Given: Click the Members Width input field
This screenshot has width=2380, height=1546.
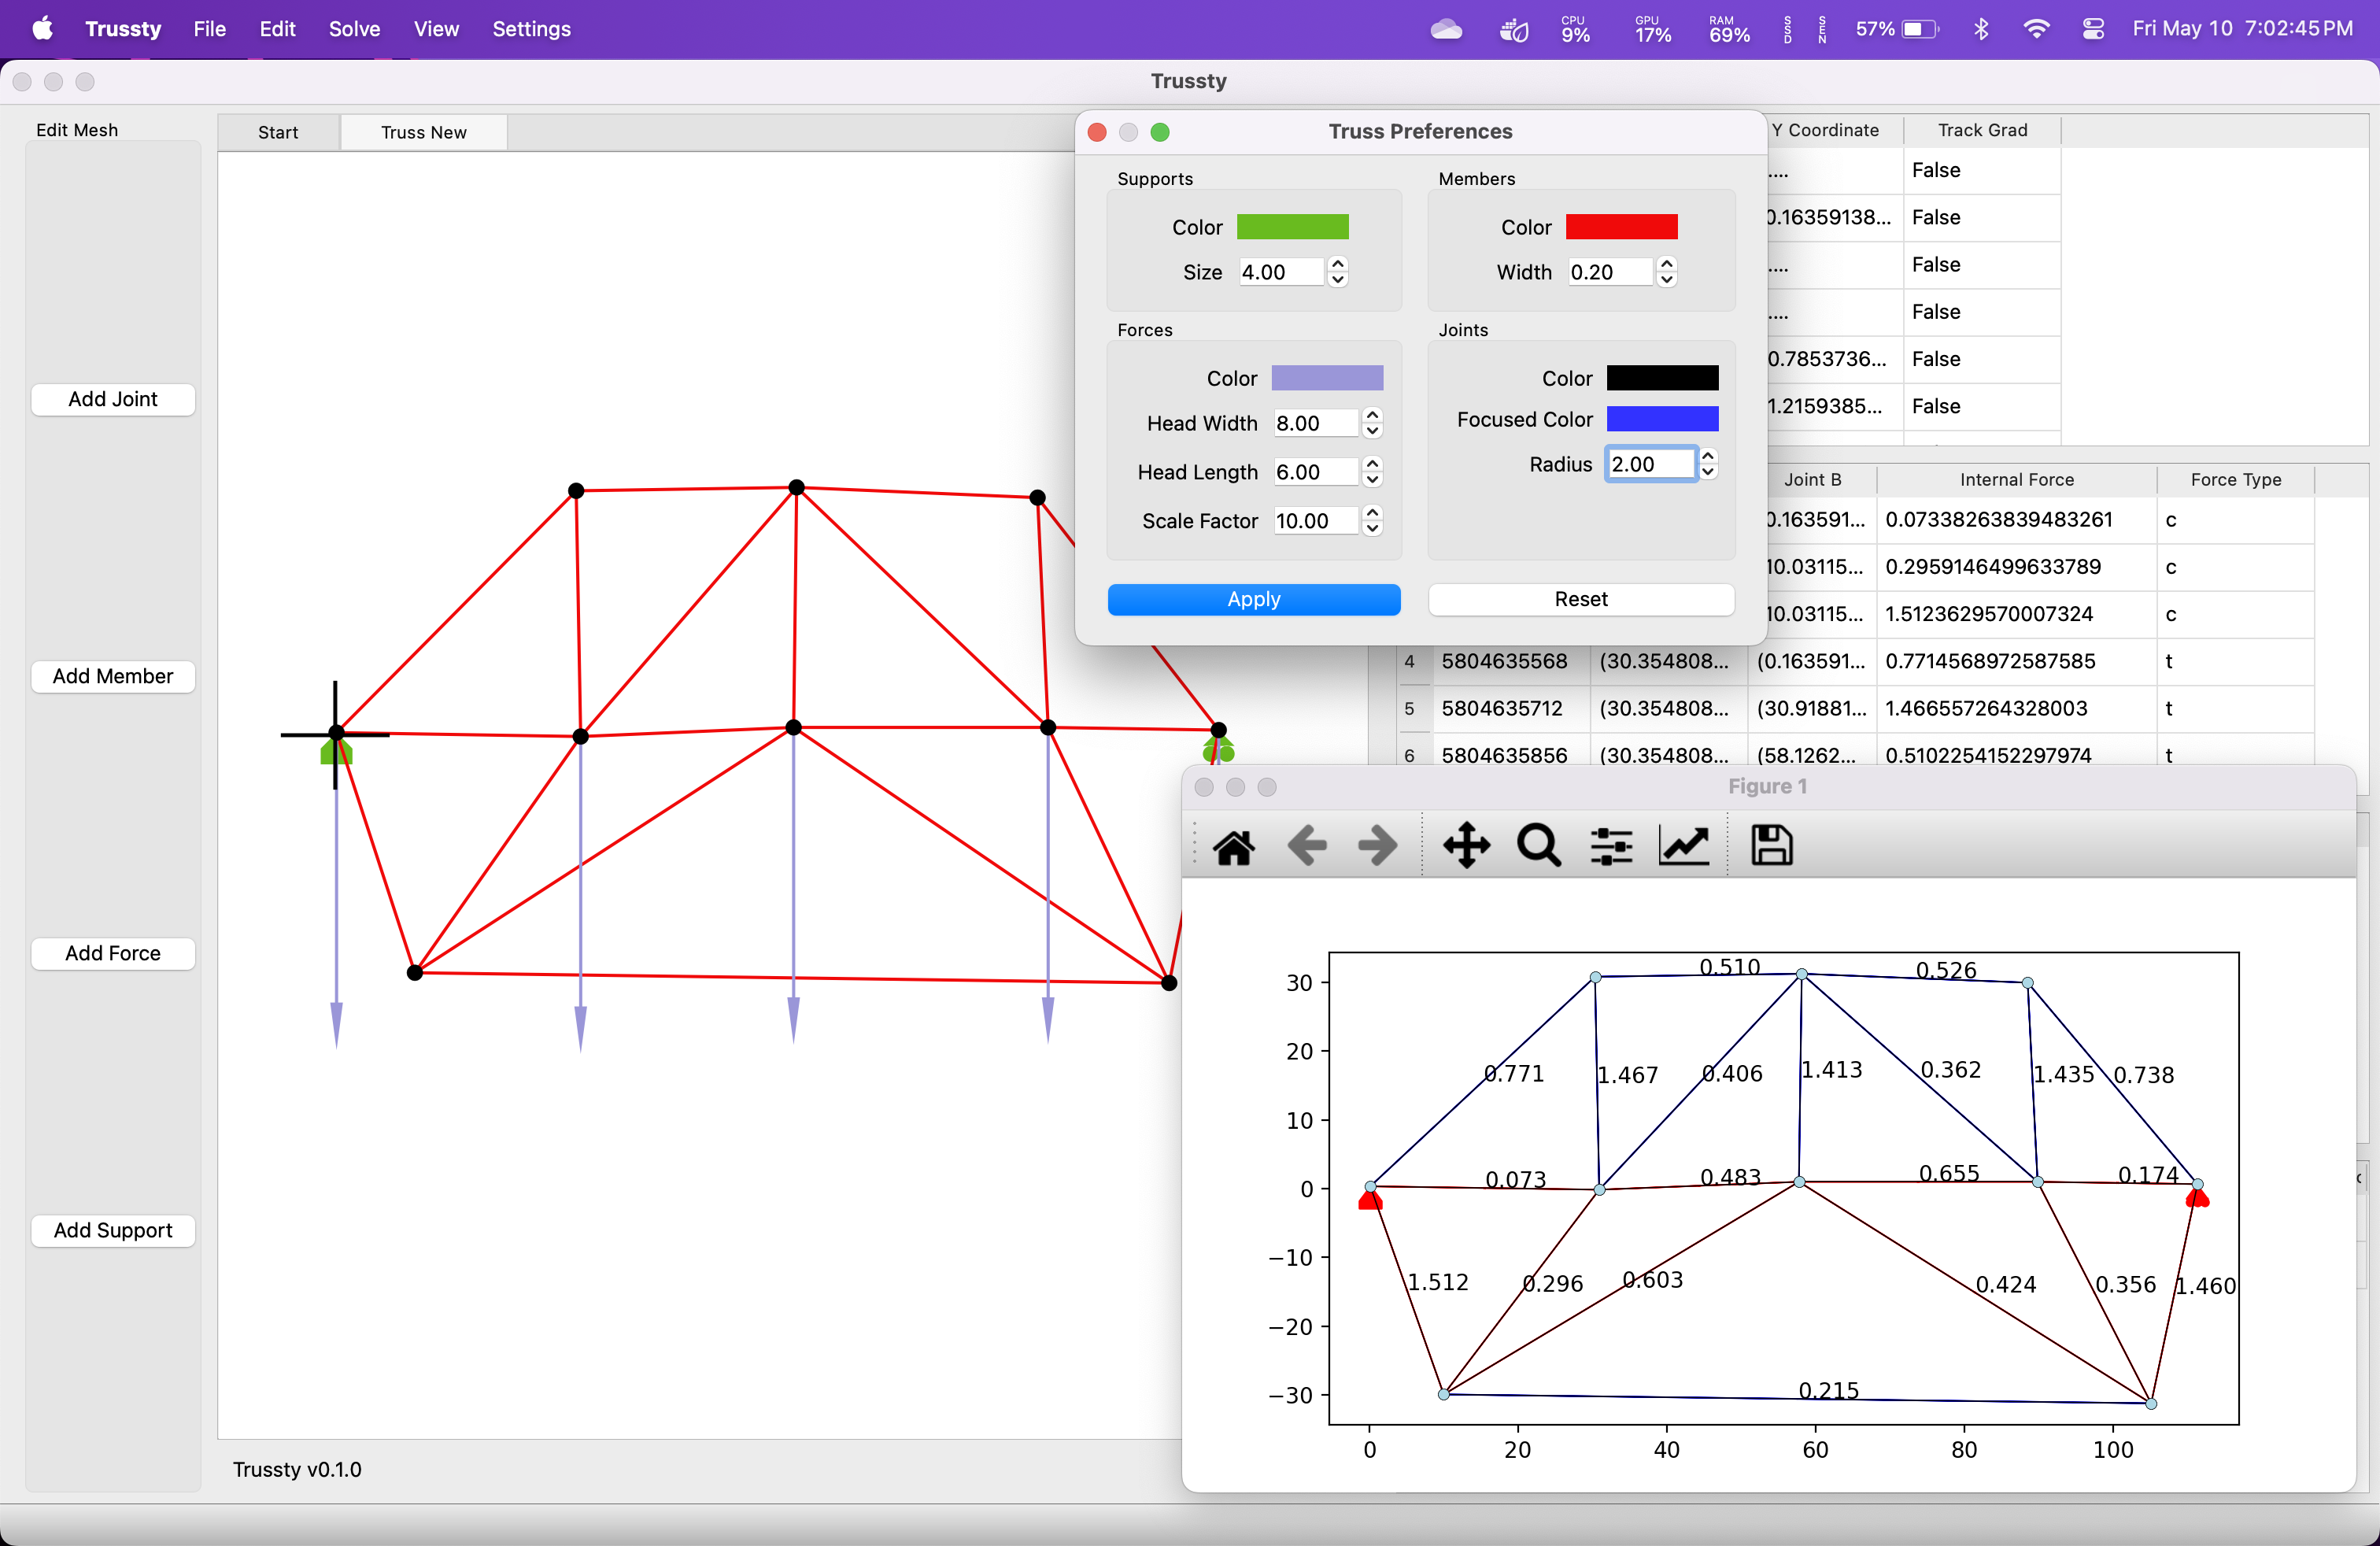Looking at the screenshot, I should tap(1610, 272).
